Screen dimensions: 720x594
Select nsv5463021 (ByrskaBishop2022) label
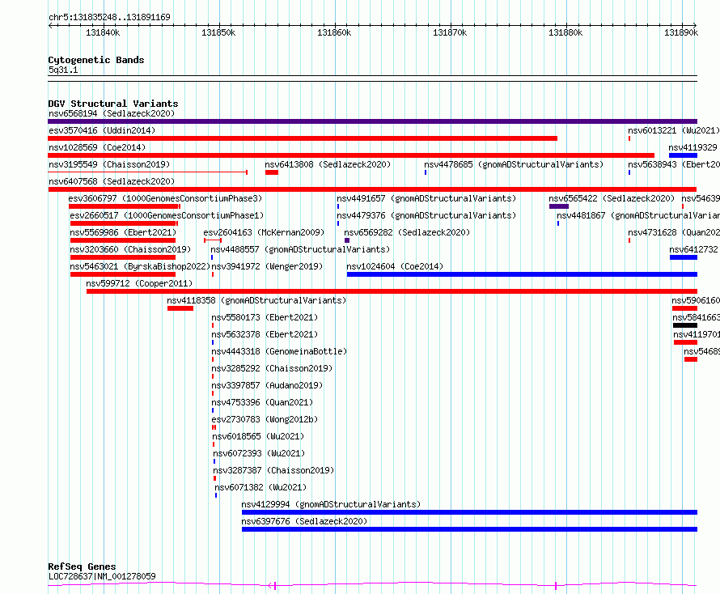click(140, 266)
